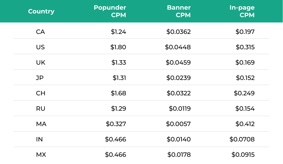The image size is (283, 164).
Task: Click the JP In-page value $0.152
Action: pyautogui.click(x=245, y=78)
